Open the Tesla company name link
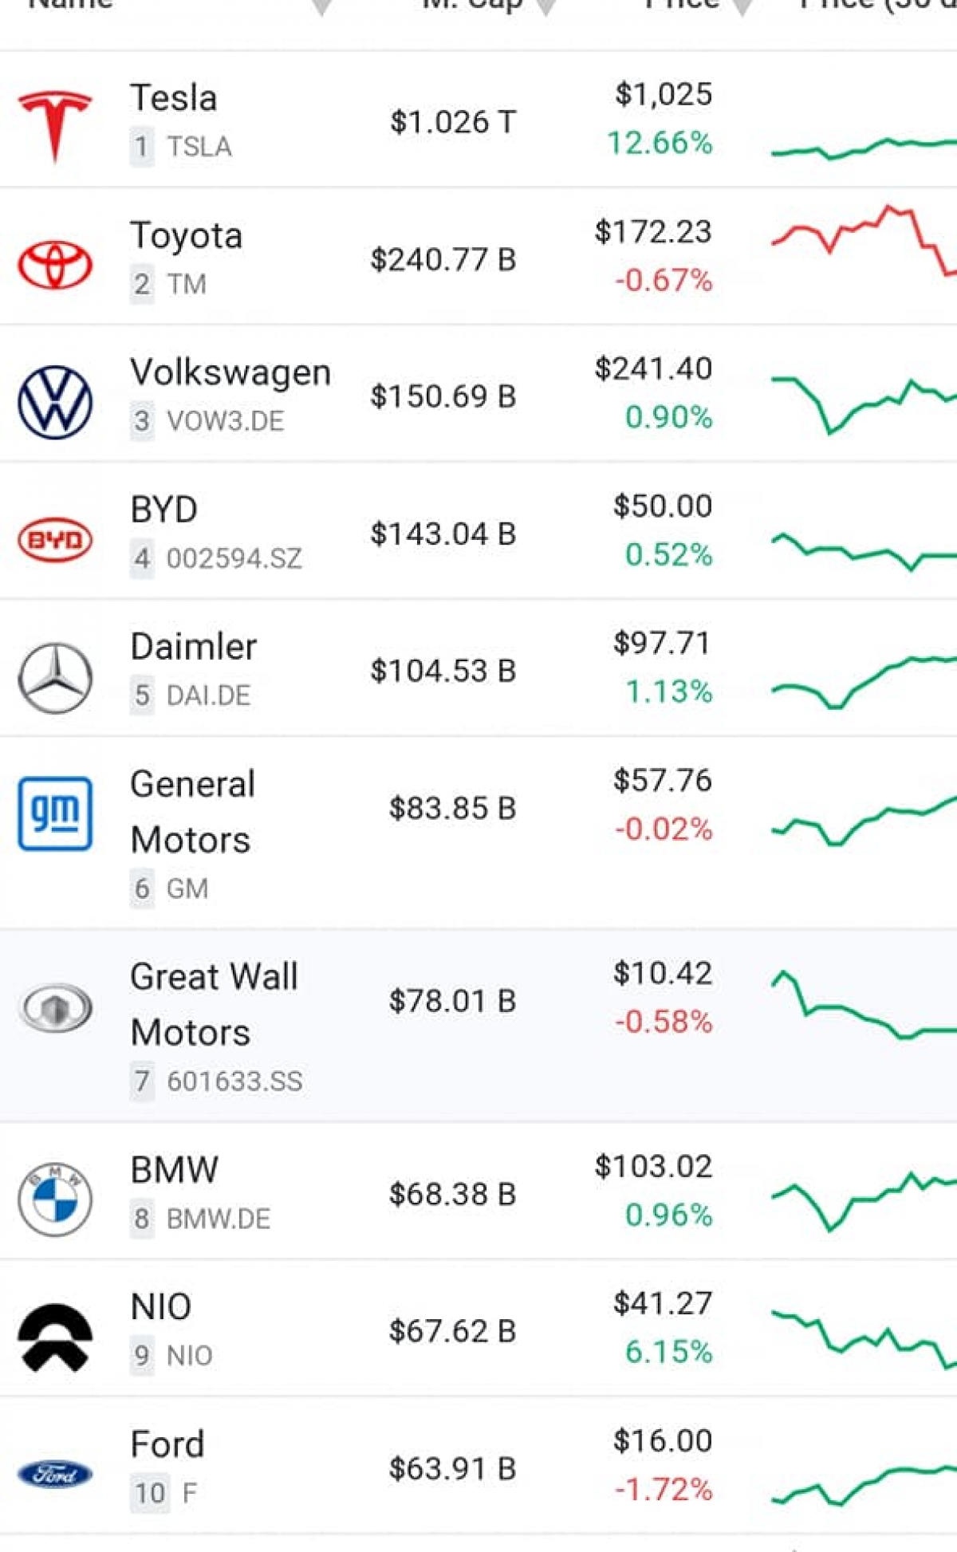The image size is (957, 1552). pos(174,98)
